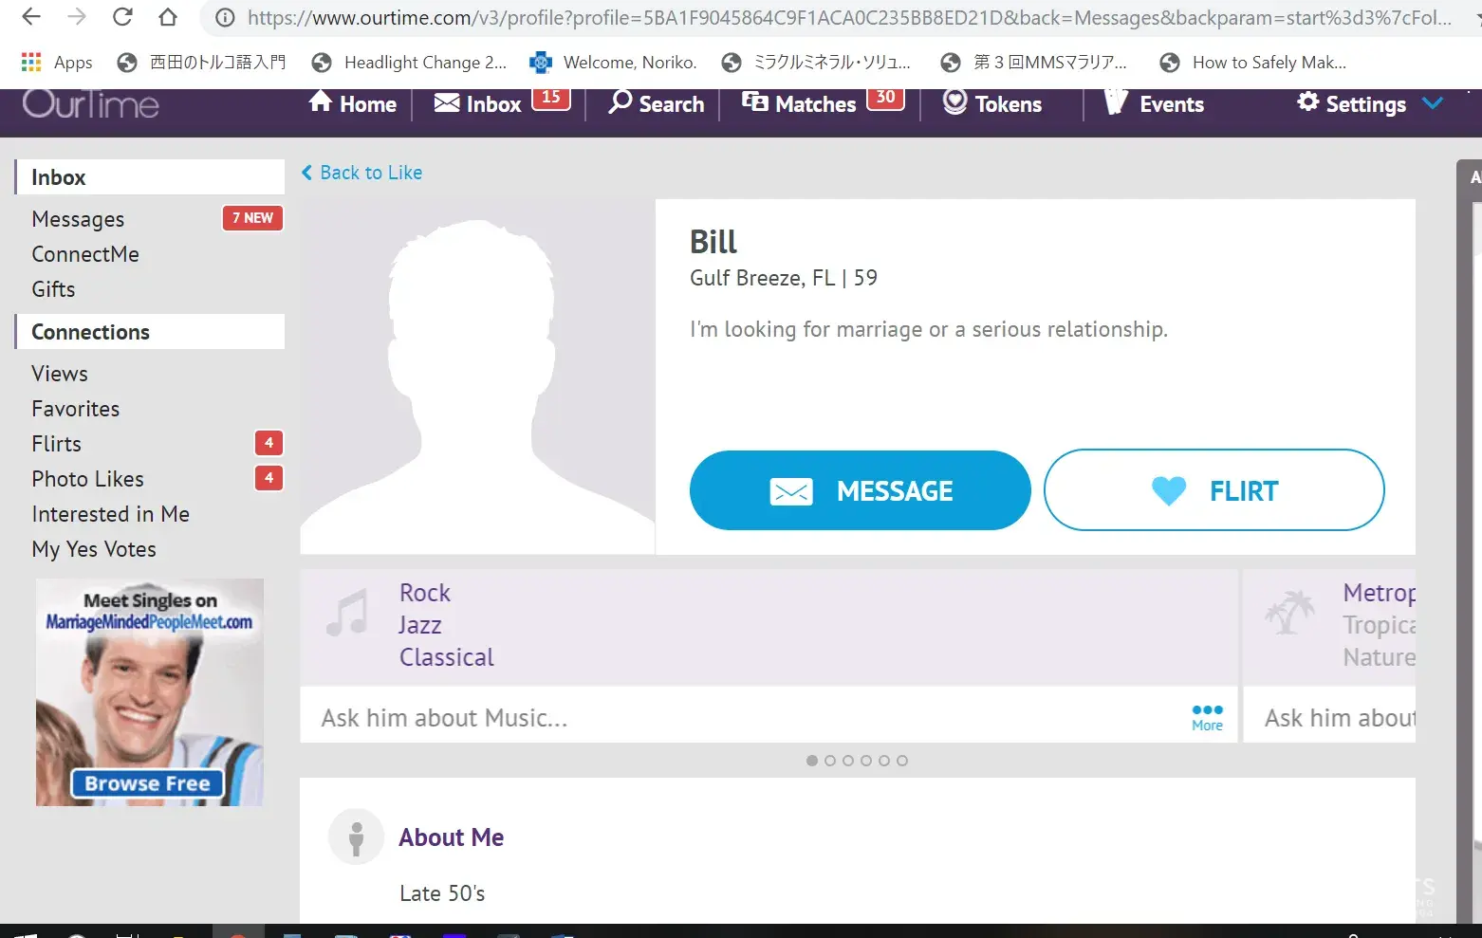Select the second carousel pagination dot
This screenshot has width=1482, height=938.
tap(830, 761)
